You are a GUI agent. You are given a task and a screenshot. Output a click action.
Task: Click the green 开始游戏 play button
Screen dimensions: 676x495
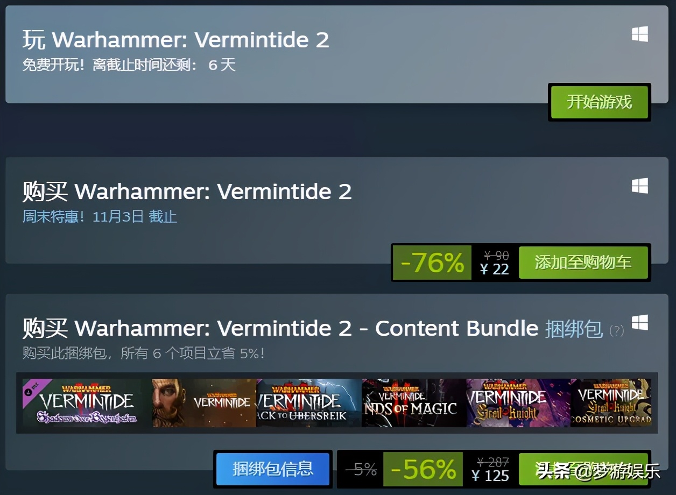[x=599, y=102]
